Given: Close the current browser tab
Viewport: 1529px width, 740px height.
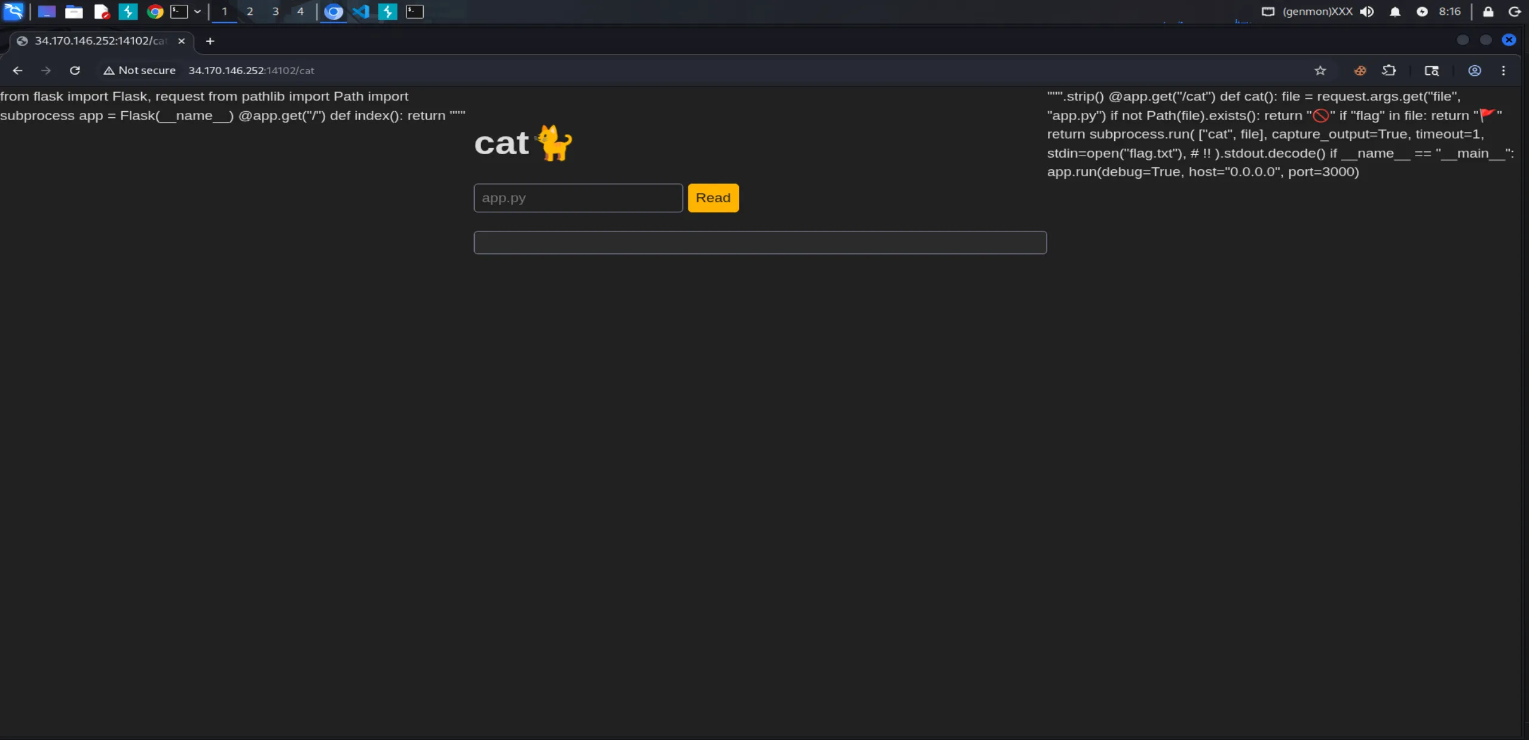Looking at the screenshot, I should (181, 41).
